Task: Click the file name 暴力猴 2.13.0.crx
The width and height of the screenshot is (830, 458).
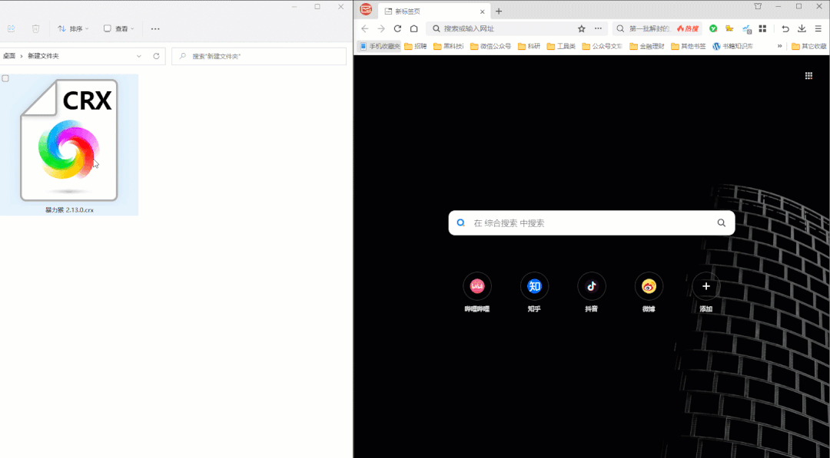Action: 69,209
